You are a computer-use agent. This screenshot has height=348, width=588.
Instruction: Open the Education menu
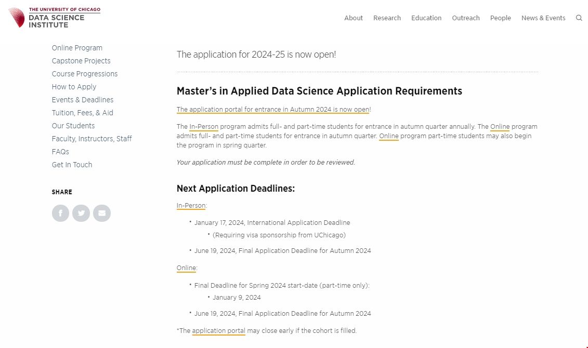point(426,18)
